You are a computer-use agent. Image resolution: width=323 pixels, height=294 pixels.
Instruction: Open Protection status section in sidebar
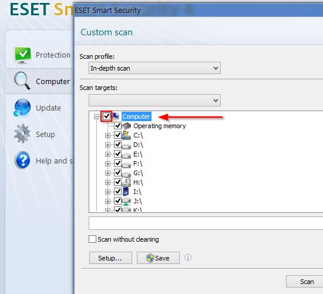[39, 55]
